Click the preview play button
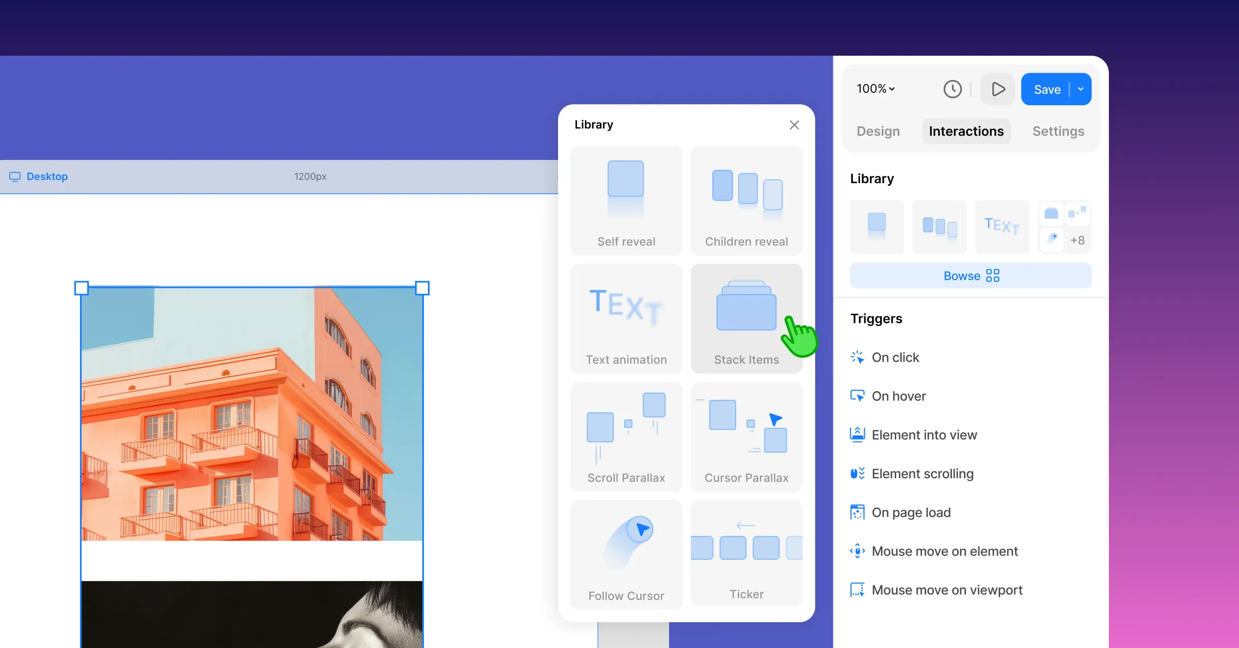1239x648 pixels. [998, 89]
